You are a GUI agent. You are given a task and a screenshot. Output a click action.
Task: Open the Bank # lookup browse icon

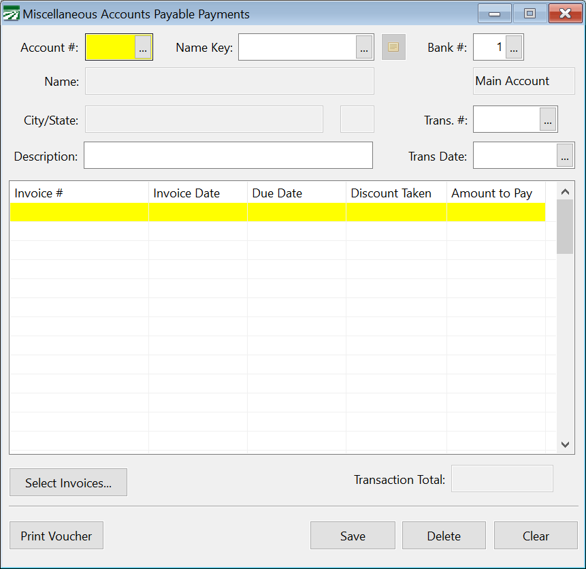point(514,47)
